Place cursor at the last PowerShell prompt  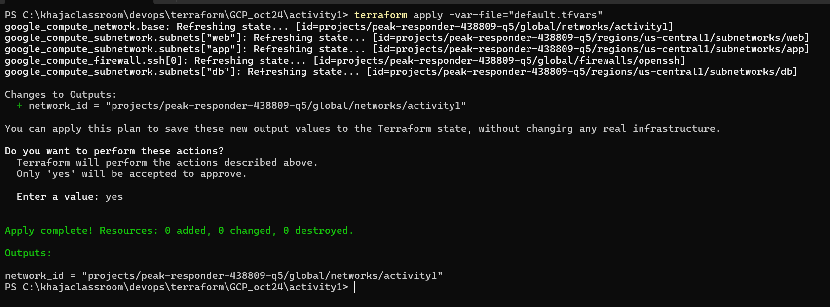click(354, 287)
